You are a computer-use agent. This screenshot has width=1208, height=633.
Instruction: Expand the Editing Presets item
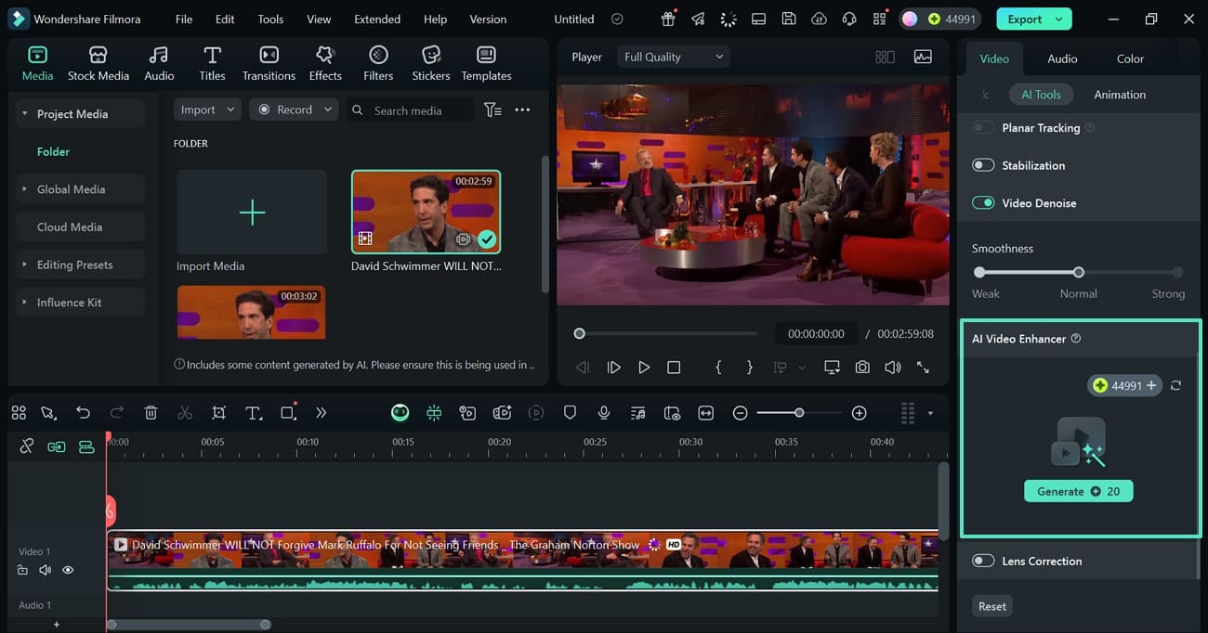point(25,265)
